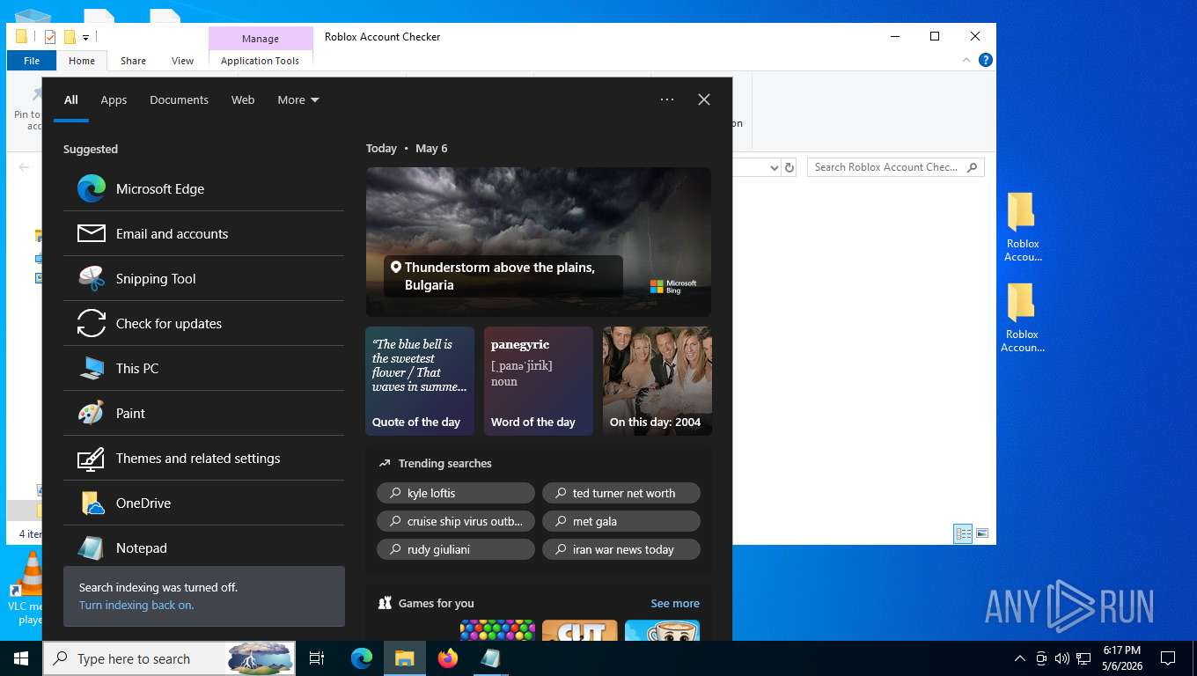Launch Notepad from suggested list
This screenshot has height=676, width=1197.
[x=203, y=547]
